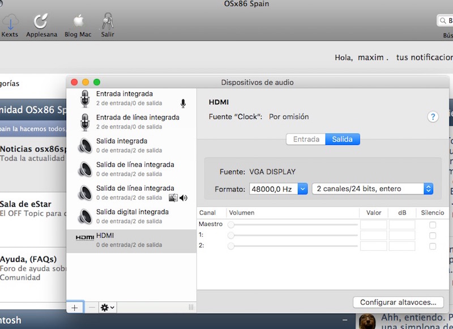Click the Maestro Valor input field

pos(374,224)
